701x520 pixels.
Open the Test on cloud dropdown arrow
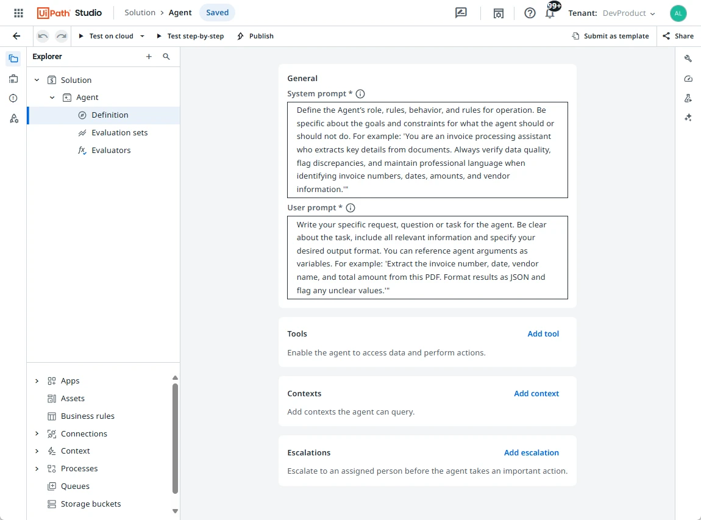(142, 36)
